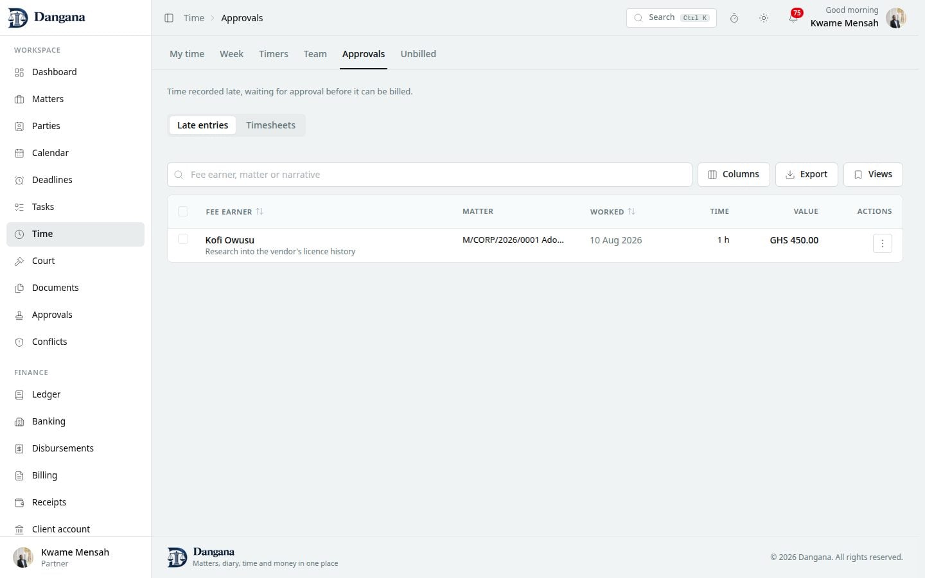Open the actions menu for Kofi Owusu's entry
The image size is (925, 578).
click(882, 243)
